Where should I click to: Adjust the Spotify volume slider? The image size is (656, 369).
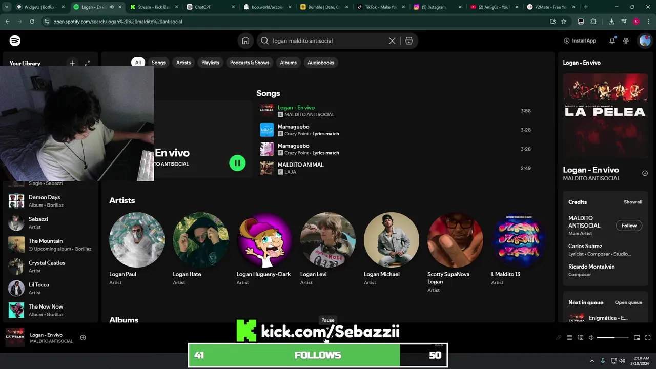pos(612,337)
